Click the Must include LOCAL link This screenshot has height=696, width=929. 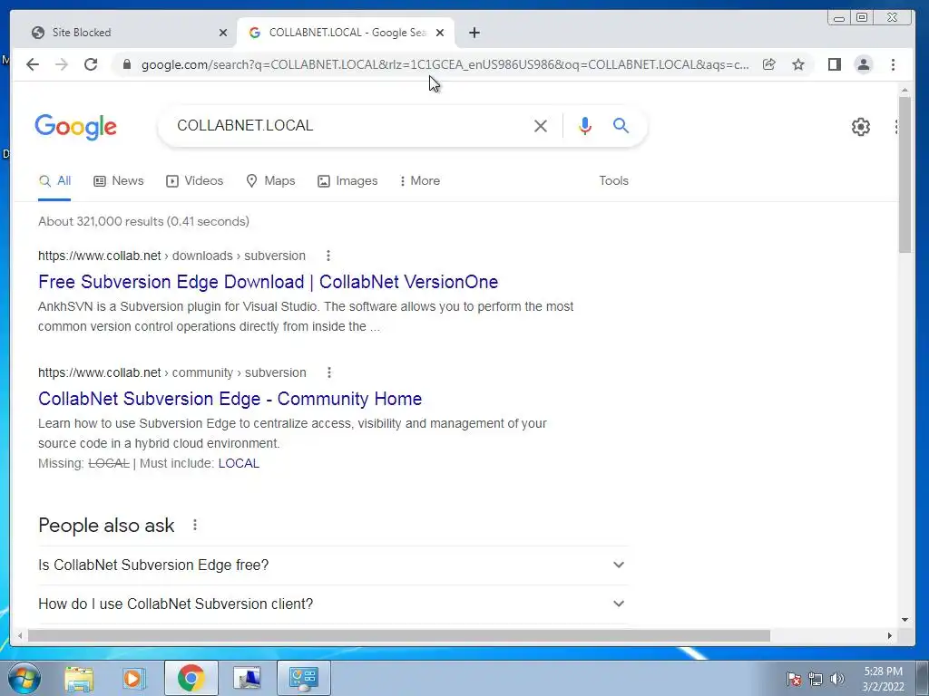(239, 463)
